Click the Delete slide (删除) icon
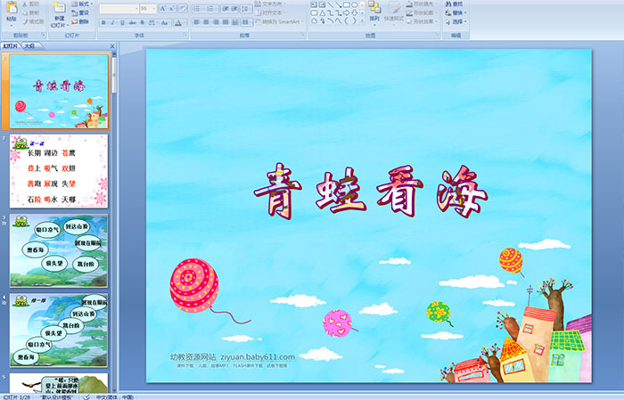This screenshot has height=400, width=624. pyautogui.click(x=81, y=21)
